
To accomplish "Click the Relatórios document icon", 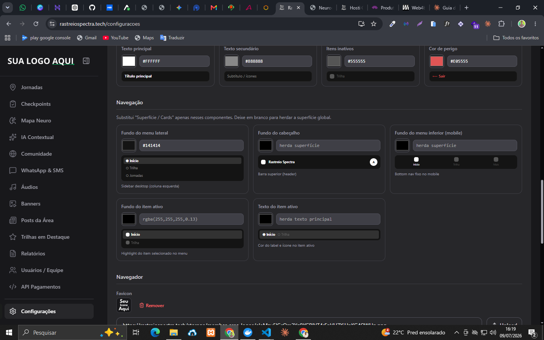I will click(x=13, y=253).
